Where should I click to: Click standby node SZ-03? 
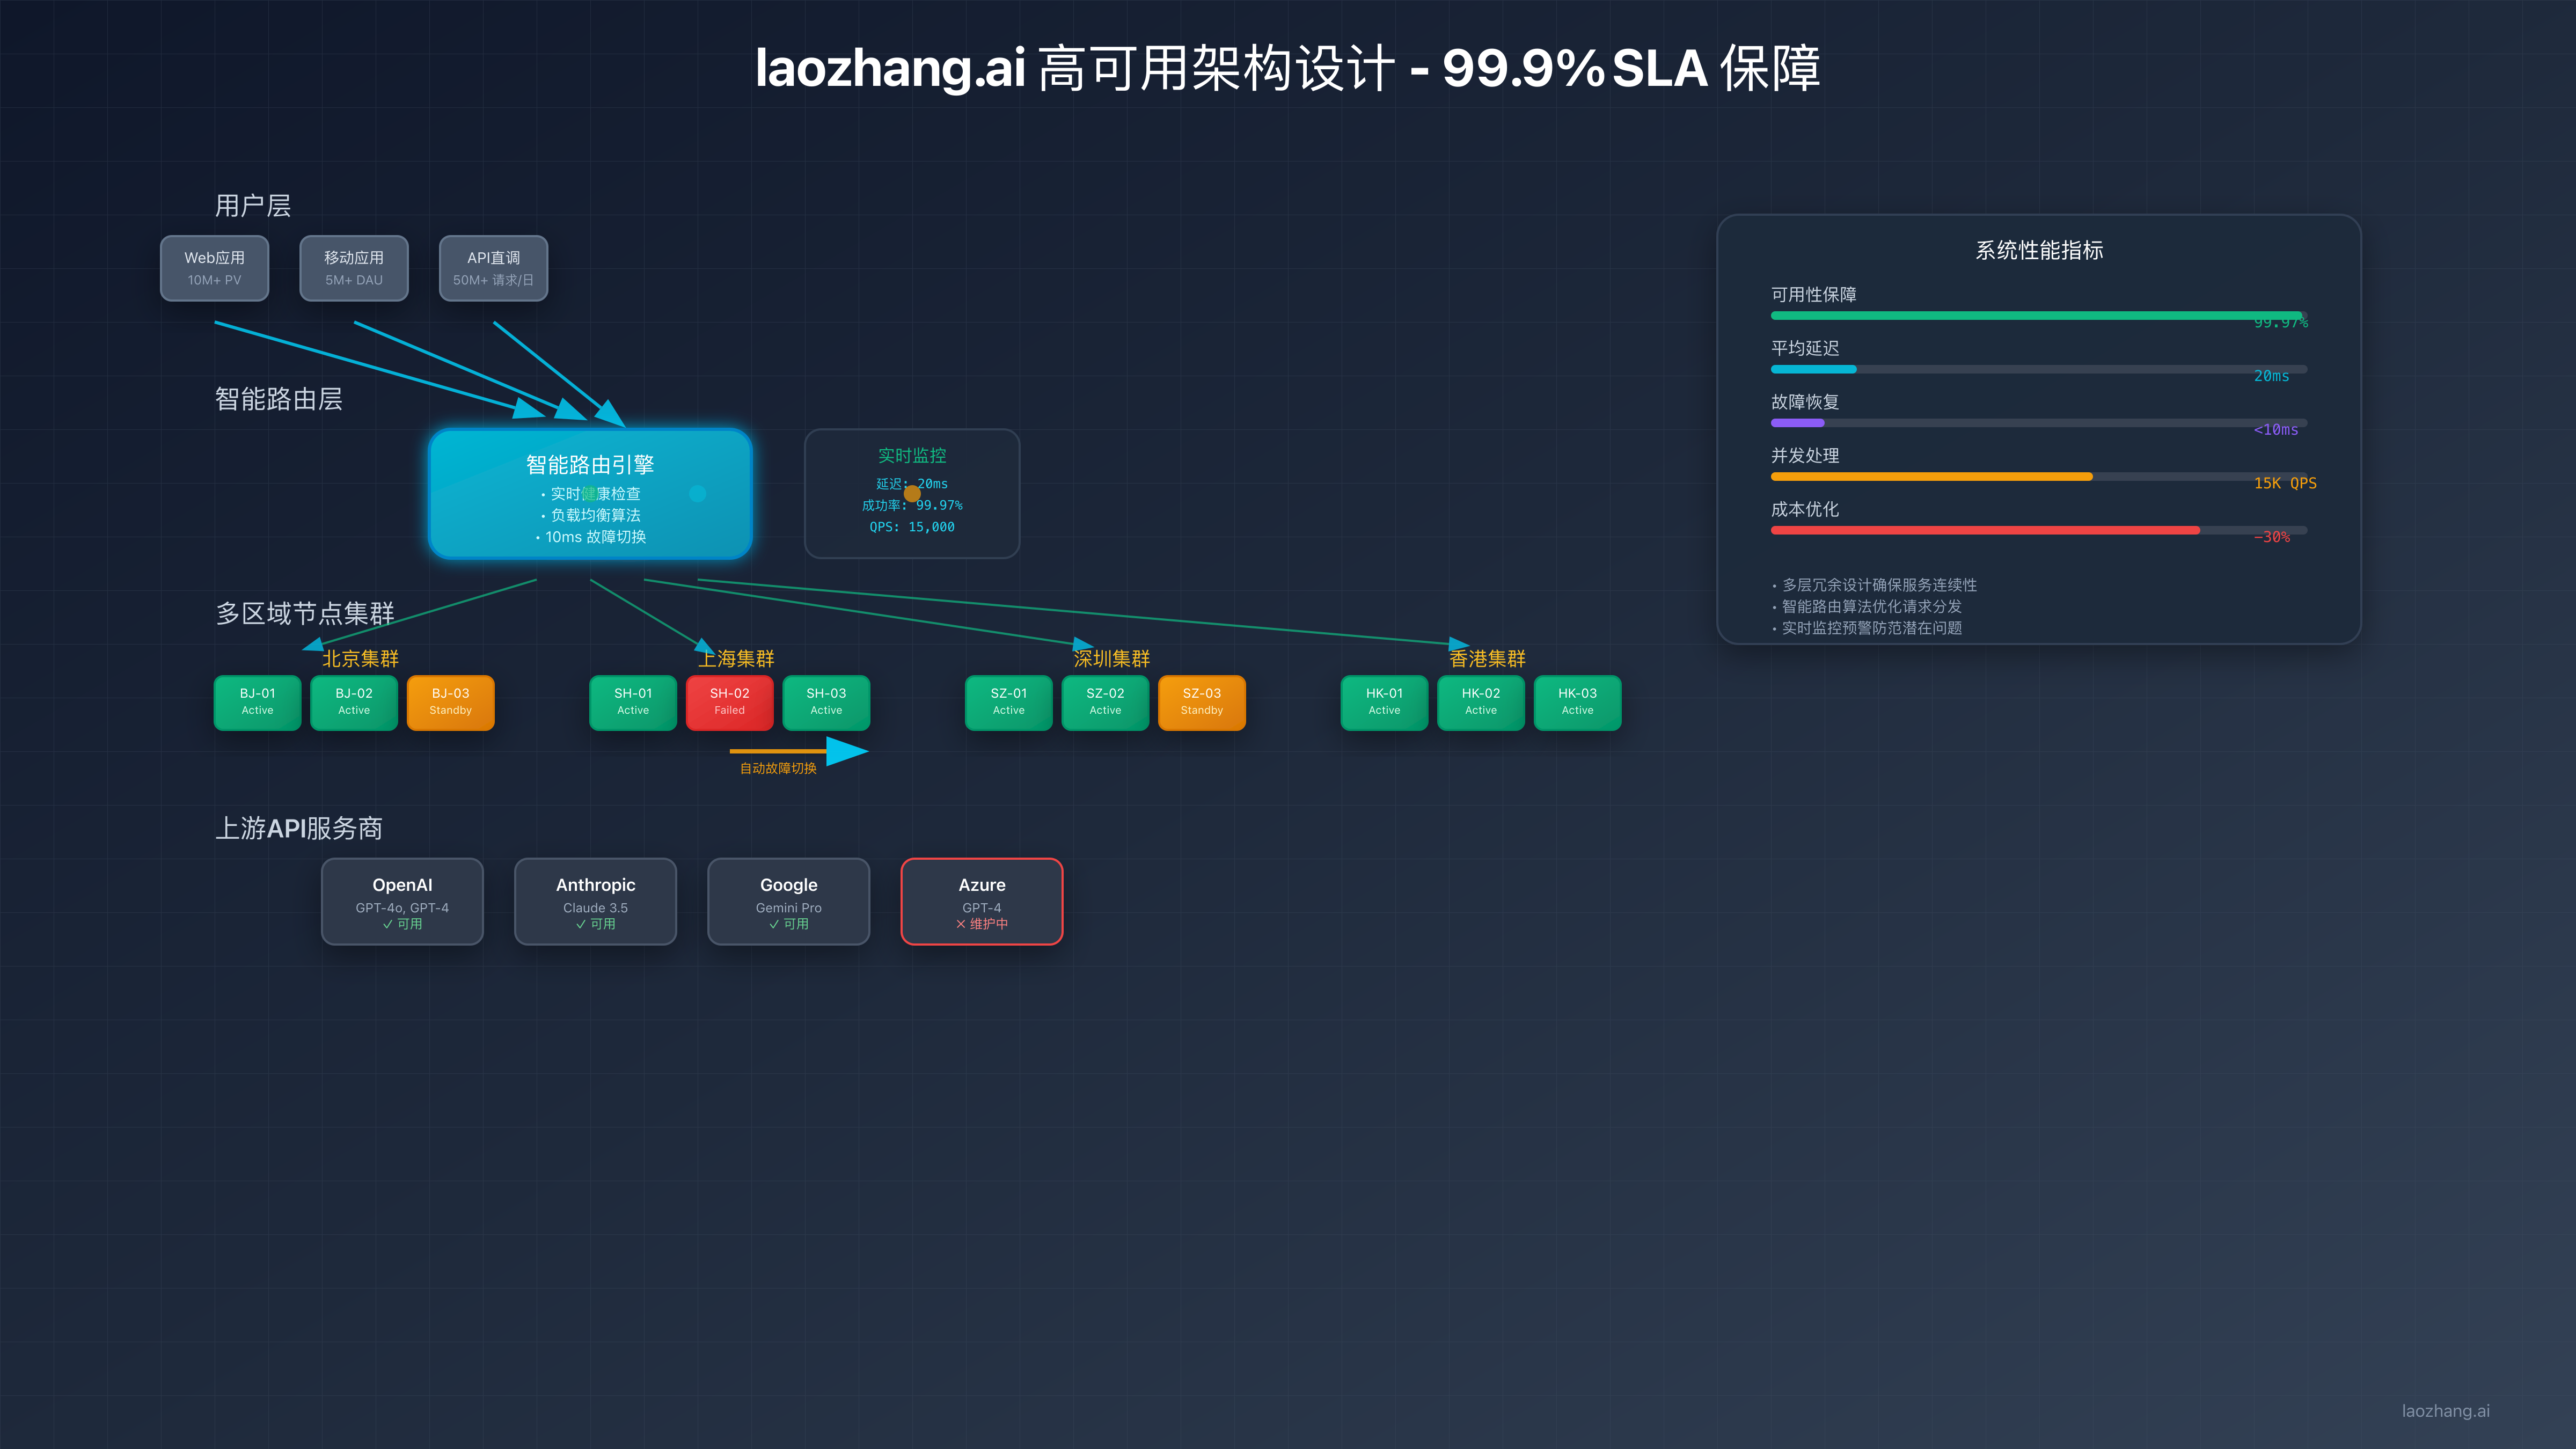coord(1202,703)
